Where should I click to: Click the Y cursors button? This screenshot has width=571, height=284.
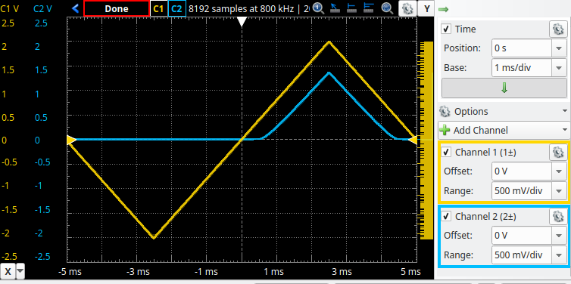click(x=426, y=9)
